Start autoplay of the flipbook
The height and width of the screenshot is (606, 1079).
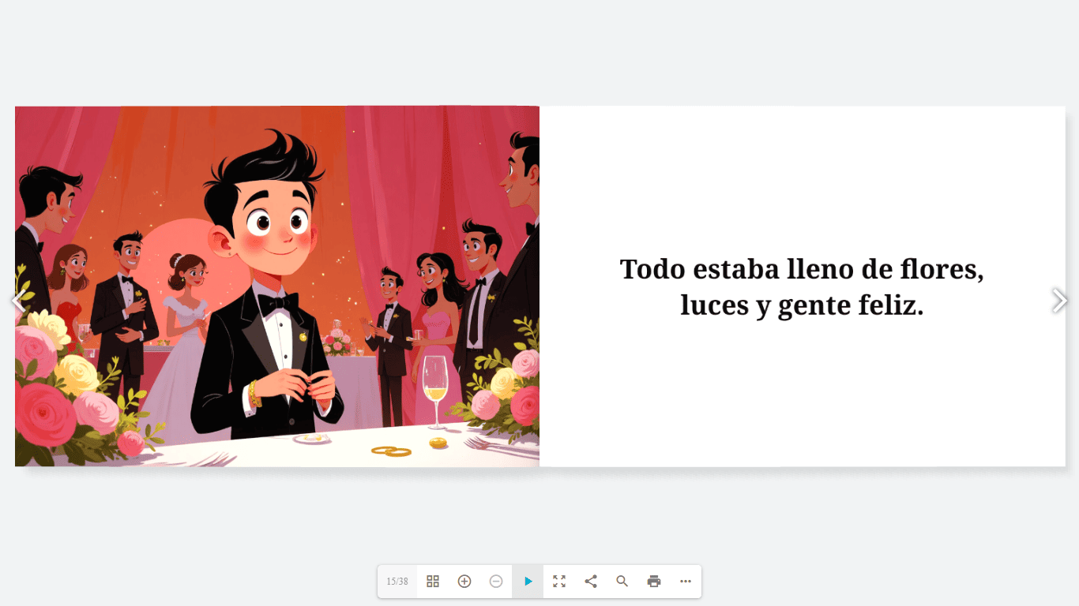coord(528,582)
